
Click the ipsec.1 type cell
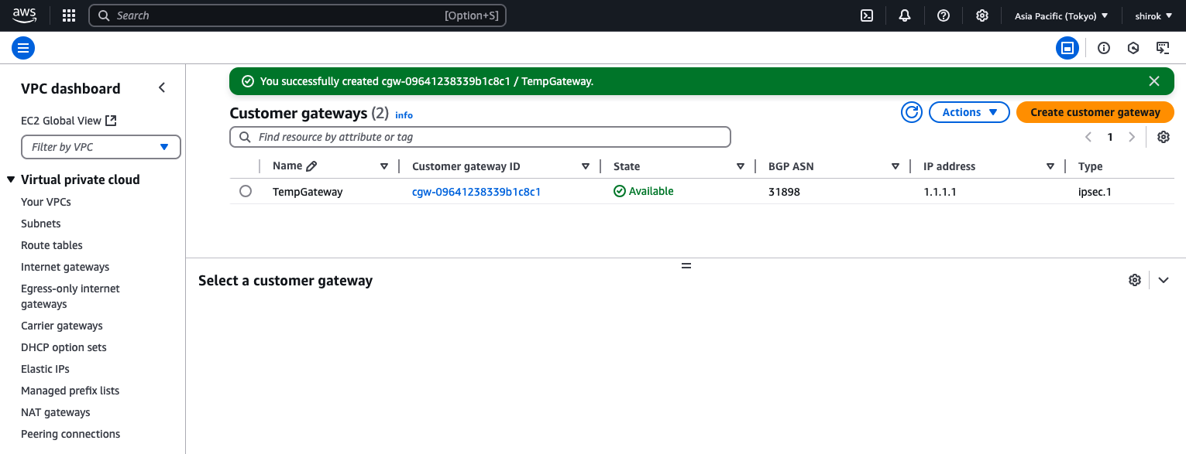point(1095,192)
